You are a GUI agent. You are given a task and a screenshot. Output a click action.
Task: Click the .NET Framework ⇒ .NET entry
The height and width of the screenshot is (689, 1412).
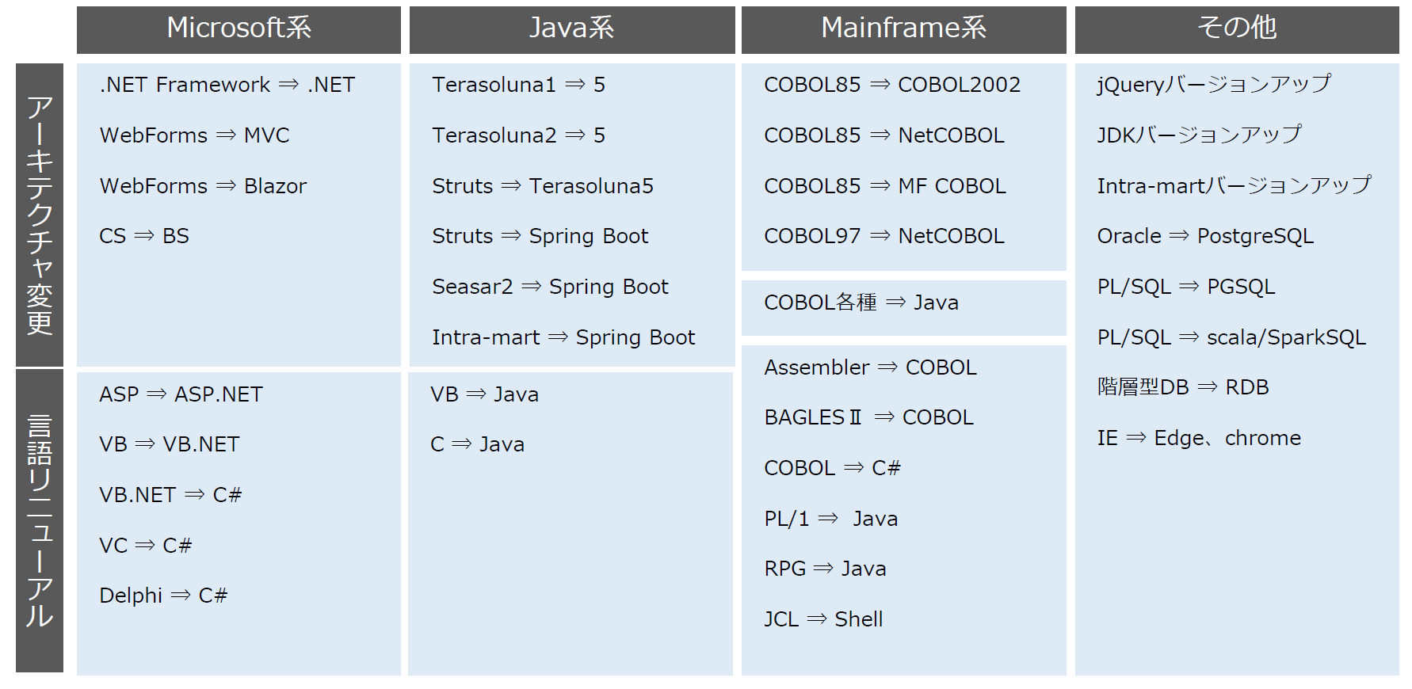pyautogui.click(x=227, y=85)
